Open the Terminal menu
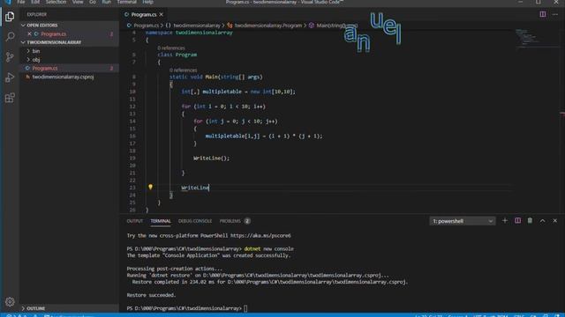 coord(127,2)
